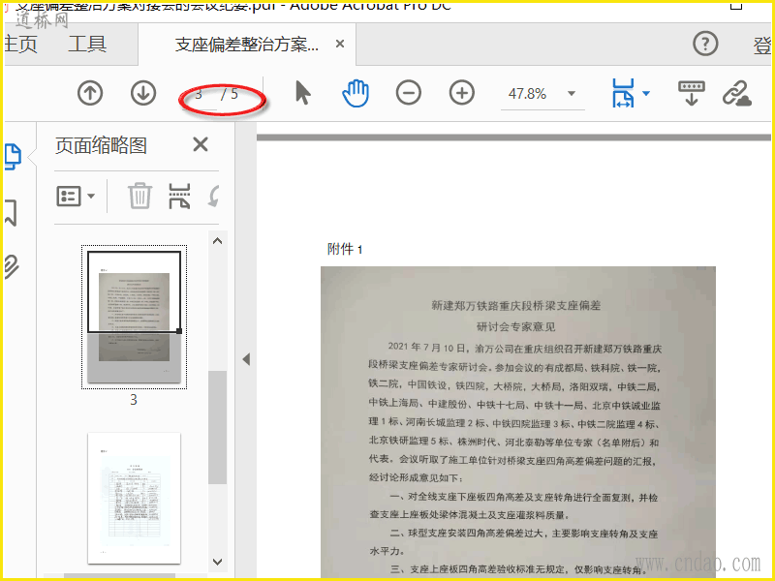Open thumbnail panel options menu
Viewport: 775px width, 581px height.
click(76, 197)
